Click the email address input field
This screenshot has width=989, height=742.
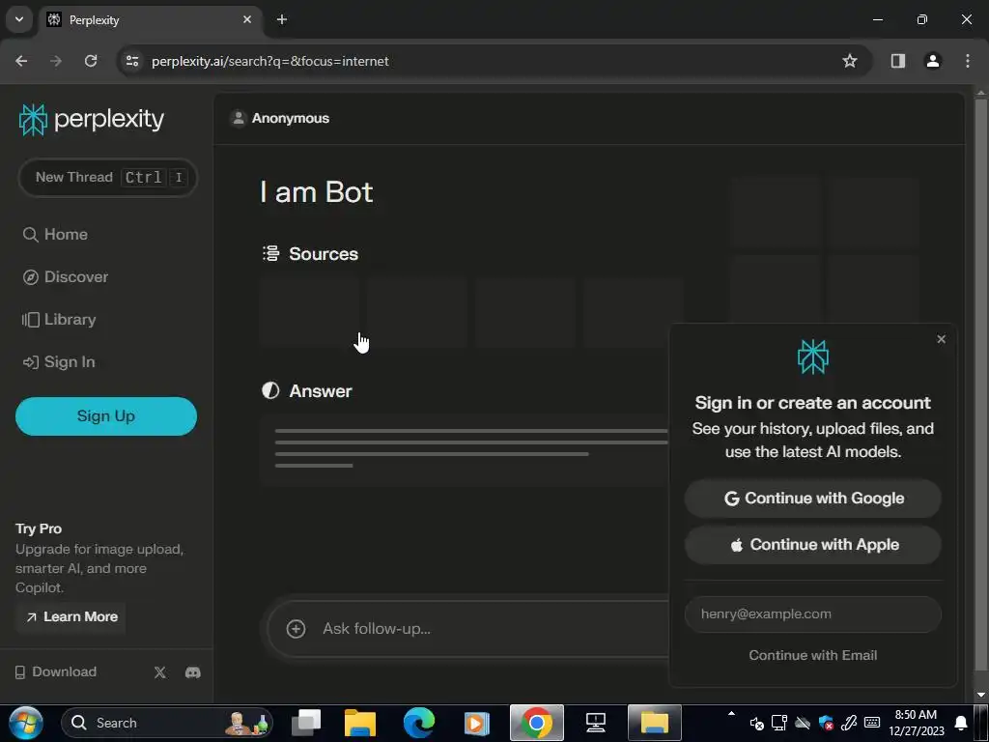point(813,614)
